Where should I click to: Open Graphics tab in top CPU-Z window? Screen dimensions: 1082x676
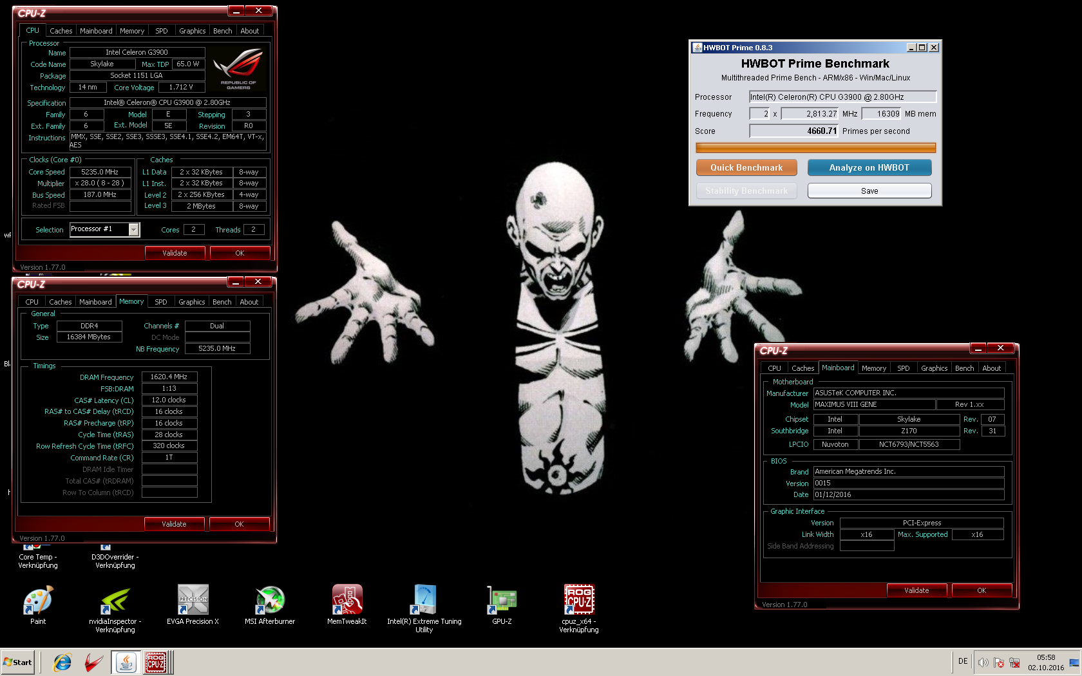pyautogui.click(x=193, y=31)
